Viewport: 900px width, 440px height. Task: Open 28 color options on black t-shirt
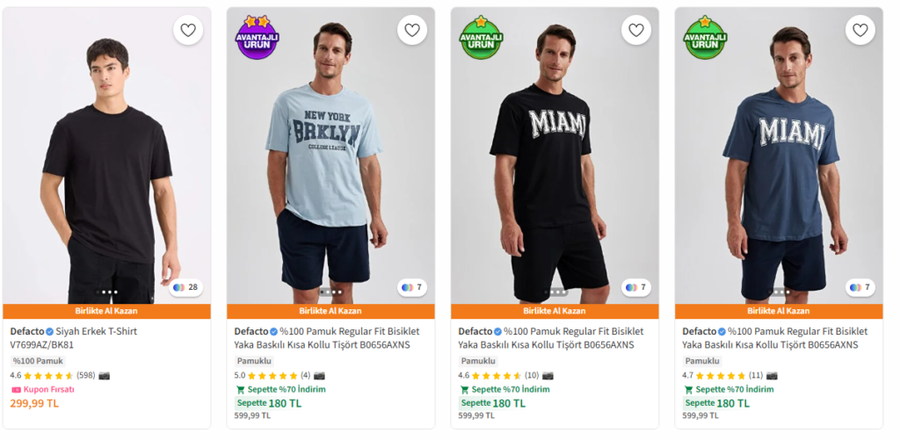click(186, 287)
